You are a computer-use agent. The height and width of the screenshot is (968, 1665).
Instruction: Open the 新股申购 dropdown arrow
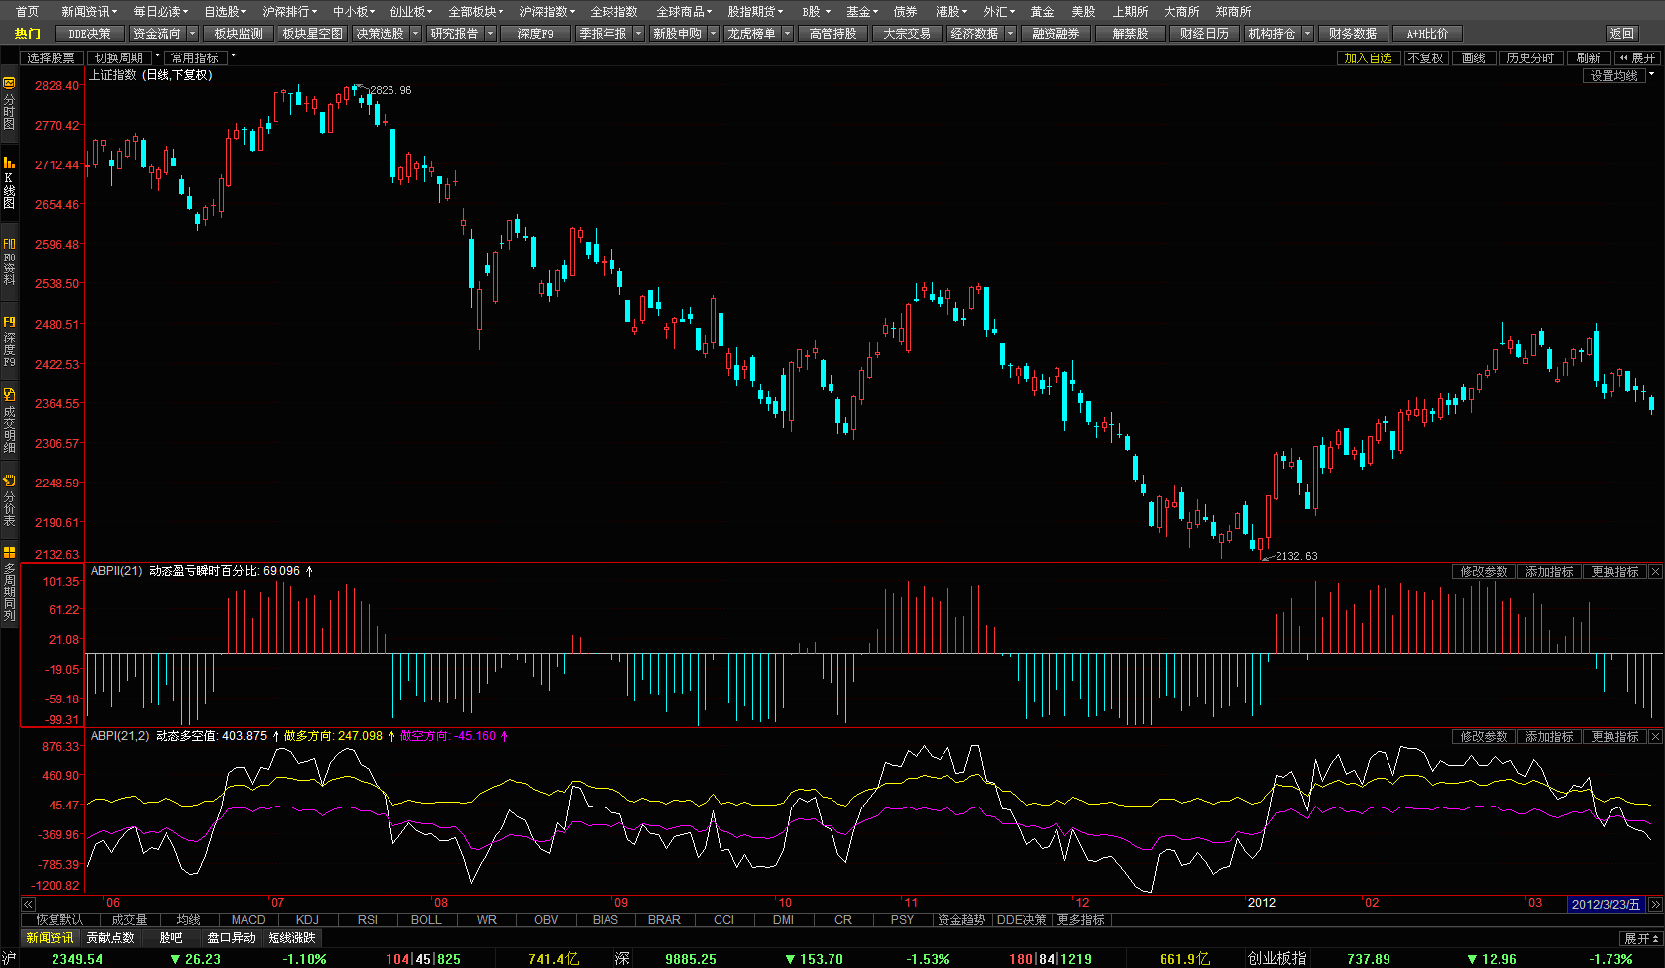point(713,34)
